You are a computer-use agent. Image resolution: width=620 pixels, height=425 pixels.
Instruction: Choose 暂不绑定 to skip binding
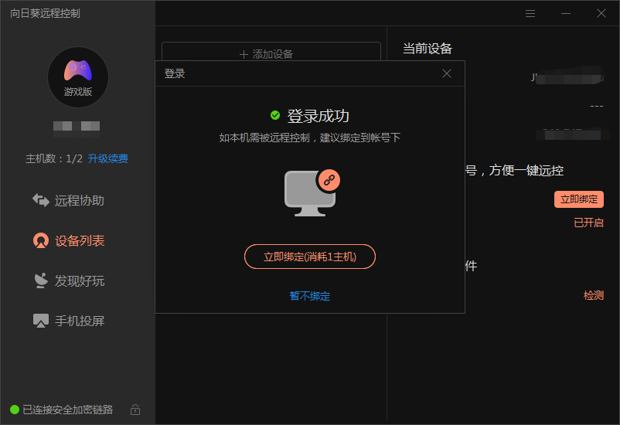pyautogui.click(x=310, y=296)
